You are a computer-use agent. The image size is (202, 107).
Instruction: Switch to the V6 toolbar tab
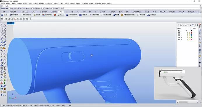tap(67, 12)
